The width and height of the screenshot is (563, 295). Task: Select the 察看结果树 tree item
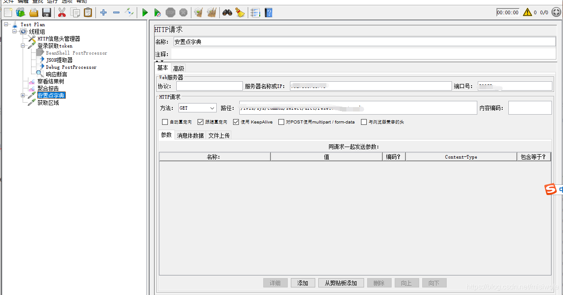pos(51,81)
